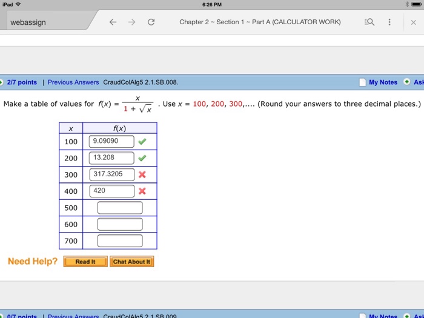Click the page title Chapter 2 Section 1
The height and width of the screenshot is (318, 424).
tap(260, 22)
